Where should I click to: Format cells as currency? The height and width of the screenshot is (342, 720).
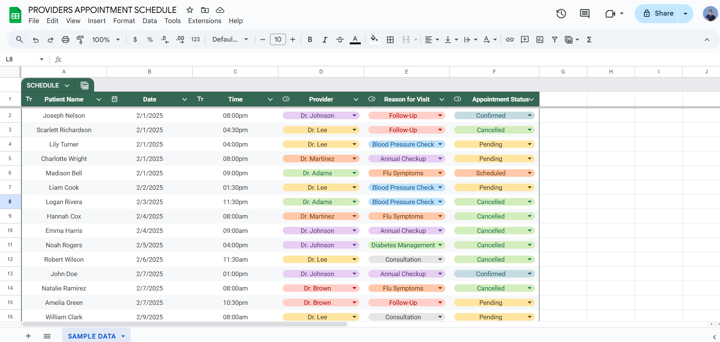pos(135,39)
